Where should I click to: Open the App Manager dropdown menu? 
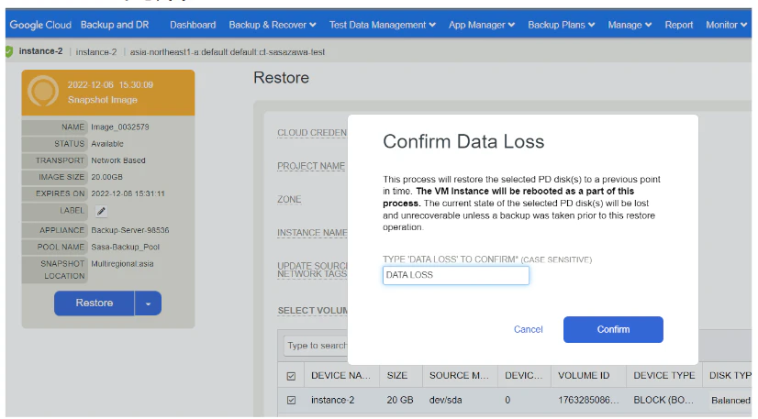pos(482,25)
